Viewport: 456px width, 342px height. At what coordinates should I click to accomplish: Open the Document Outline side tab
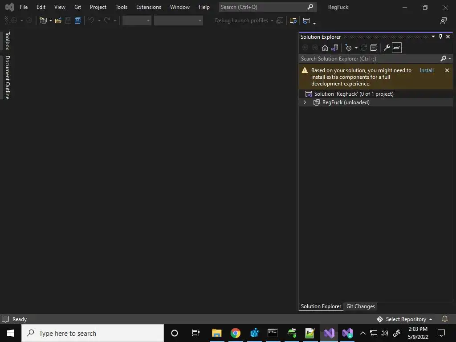[x=8, y=77]
